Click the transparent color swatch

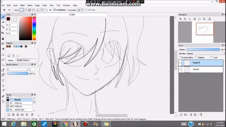tap(15, 19)
